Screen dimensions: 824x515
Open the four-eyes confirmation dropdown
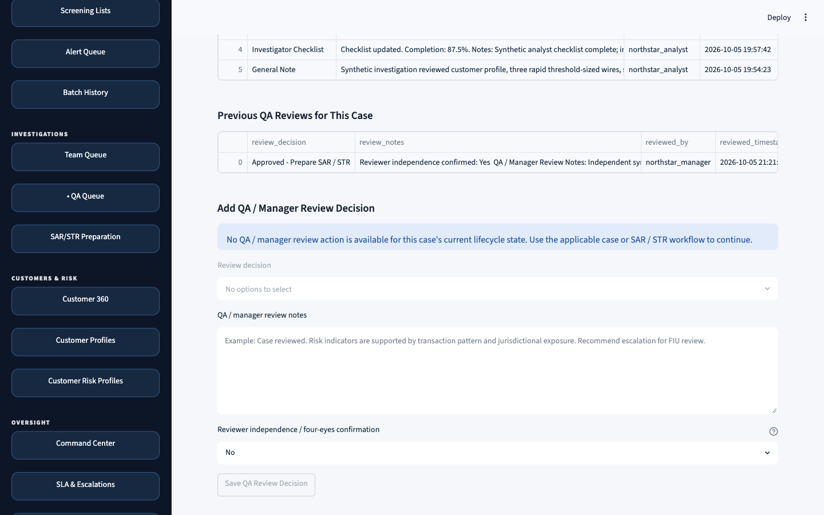(497, 453)
